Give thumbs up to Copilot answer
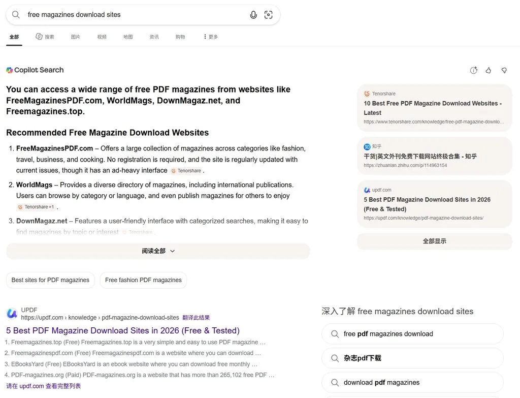520x398 pixels. (488, 70)
